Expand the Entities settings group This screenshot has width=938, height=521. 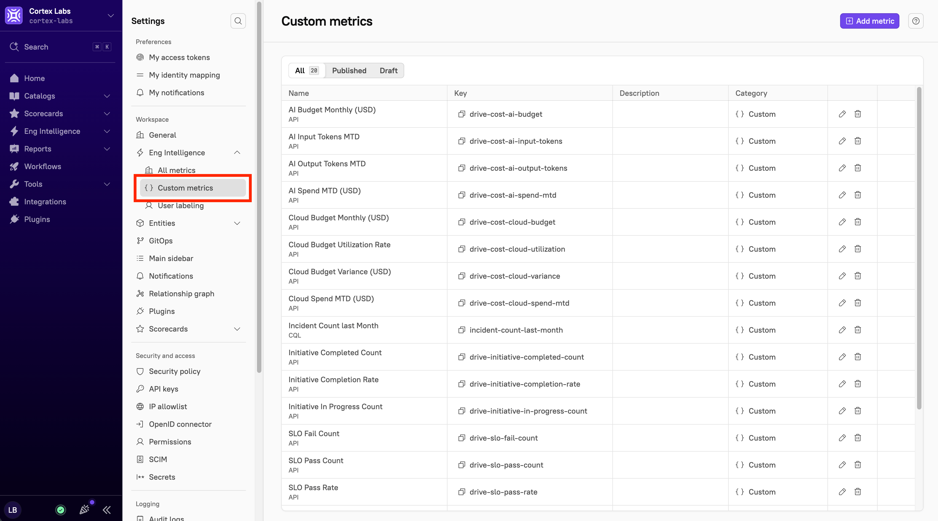point(237,223)
